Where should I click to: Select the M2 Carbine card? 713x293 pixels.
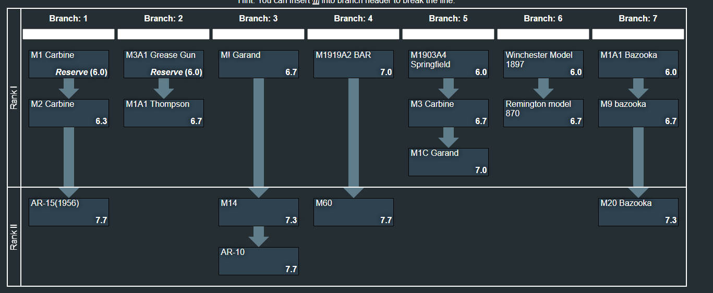click(x=69, y=113)
